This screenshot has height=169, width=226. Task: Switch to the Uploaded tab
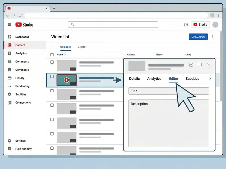pos(66,47)
